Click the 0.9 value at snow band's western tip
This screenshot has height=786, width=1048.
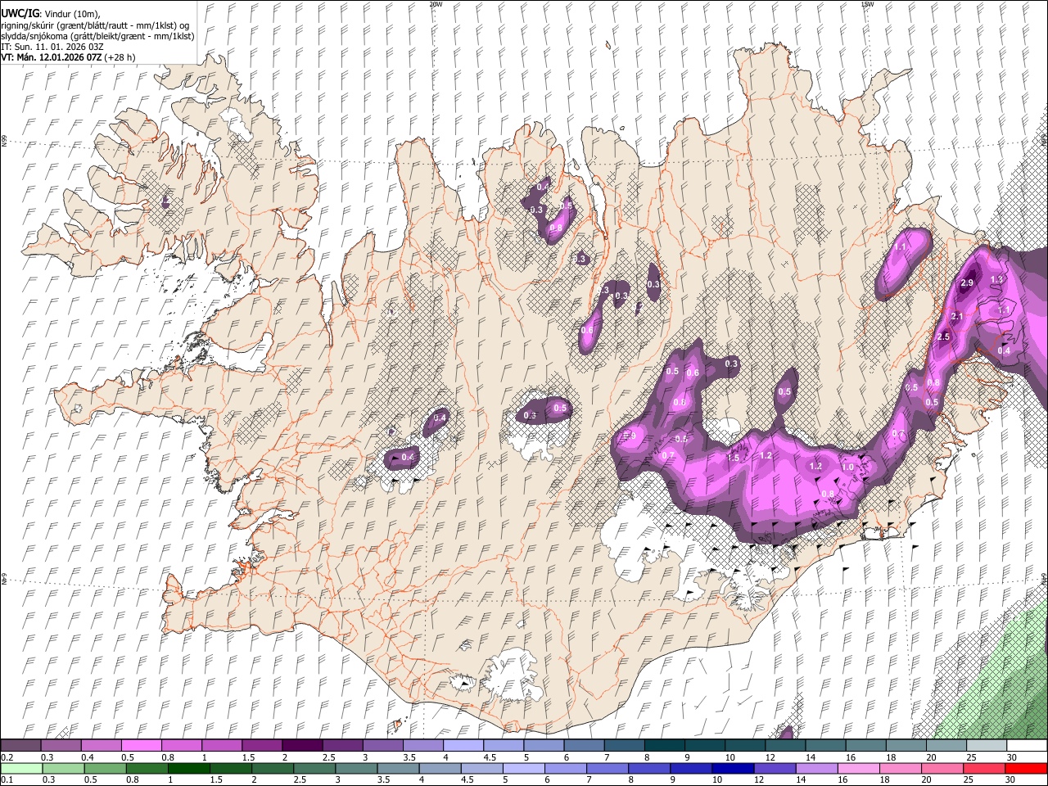point(629,436)
